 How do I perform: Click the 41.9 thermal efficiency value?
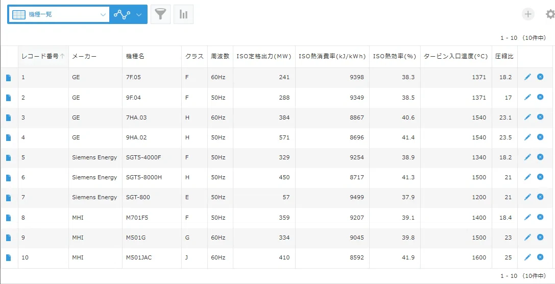coord(408,257)
